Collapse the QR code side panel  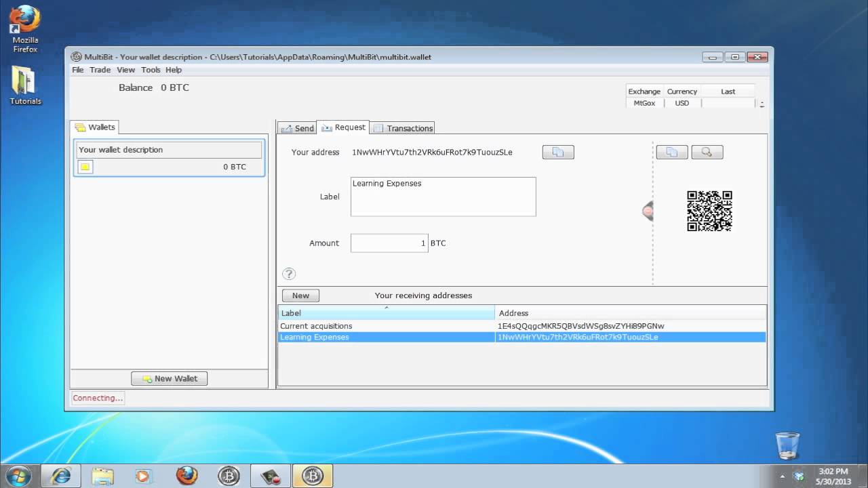tap(648, 211)
